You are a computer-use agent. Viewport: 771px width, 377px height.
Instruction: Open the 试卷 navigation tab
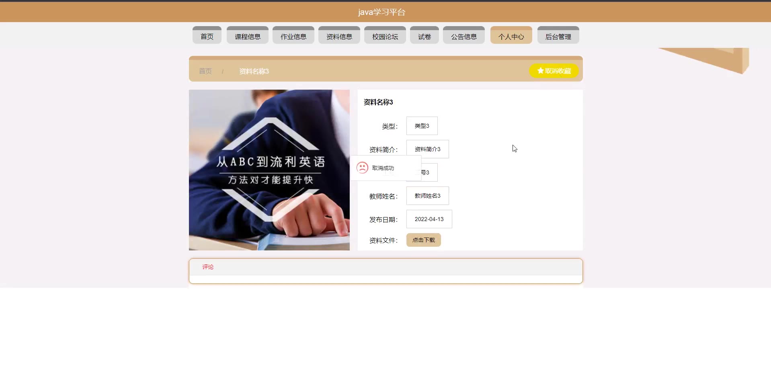point(424,35)
